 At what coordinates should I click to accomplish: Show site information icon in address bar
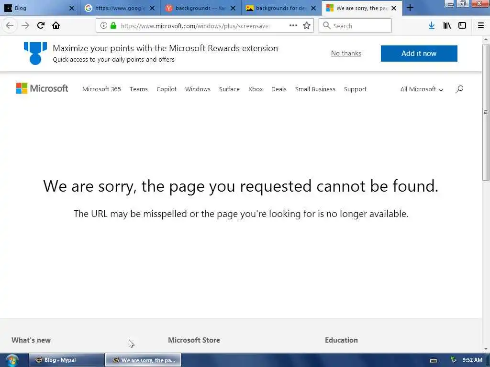[x=103, y=26]
